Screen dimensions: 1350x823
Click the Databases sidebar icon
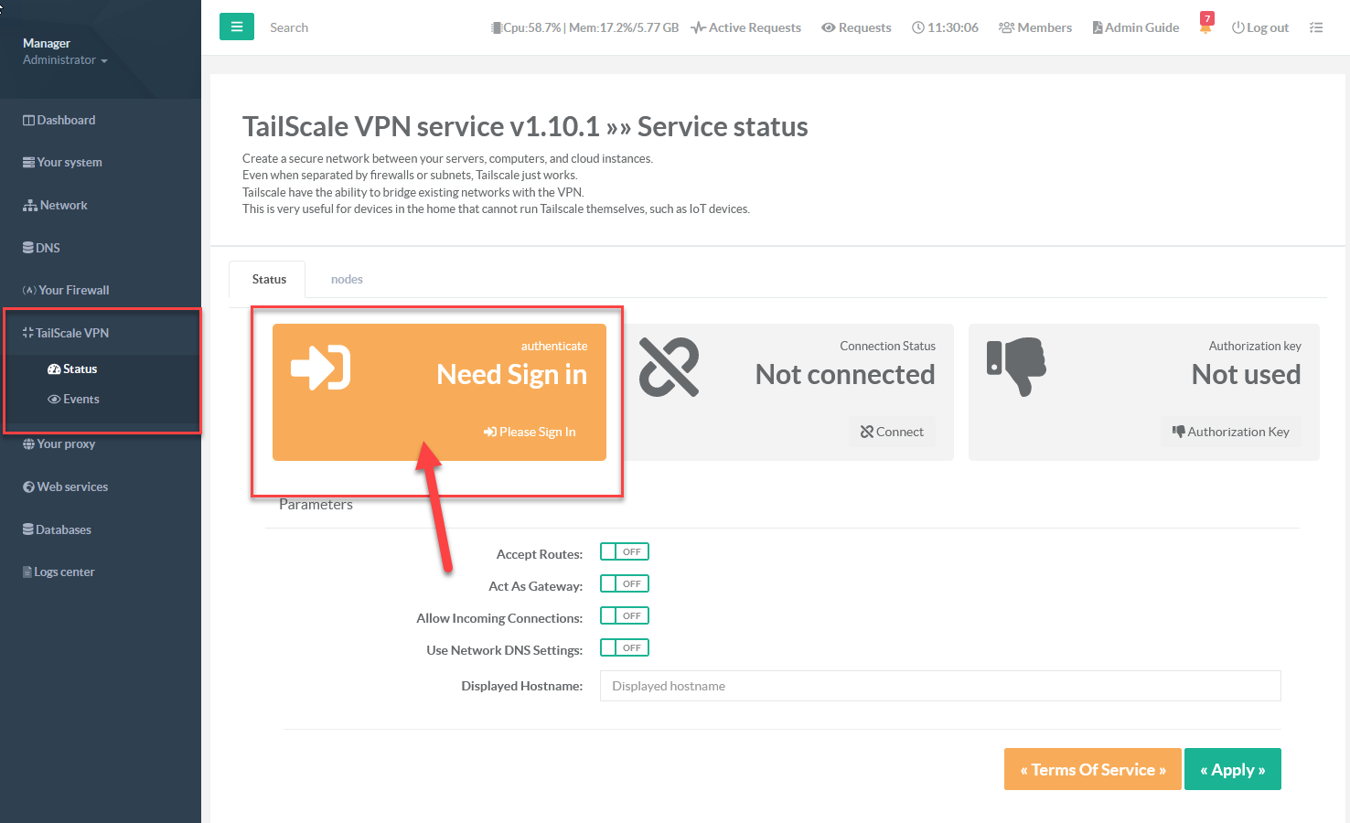point(27,529)
